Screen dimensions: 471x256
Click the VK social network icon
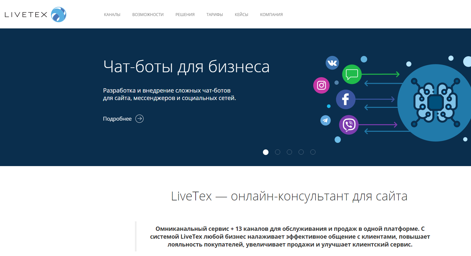[x=332, y=63]
